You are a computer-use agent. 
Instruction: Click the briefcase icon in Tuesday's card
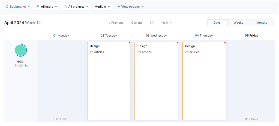coord(92,52)
